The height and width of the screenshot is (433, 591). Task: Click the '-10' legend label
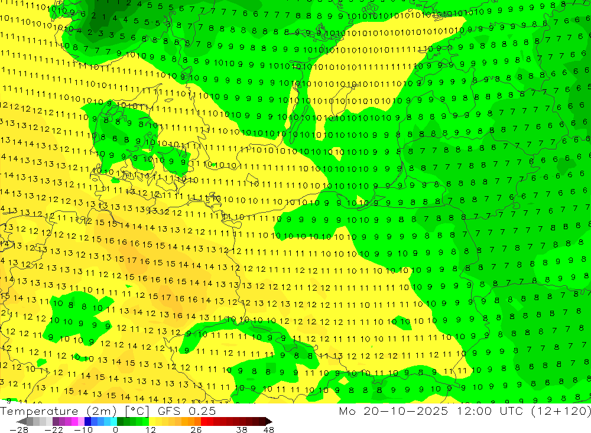pyautogui.click(x=83, y=430)
